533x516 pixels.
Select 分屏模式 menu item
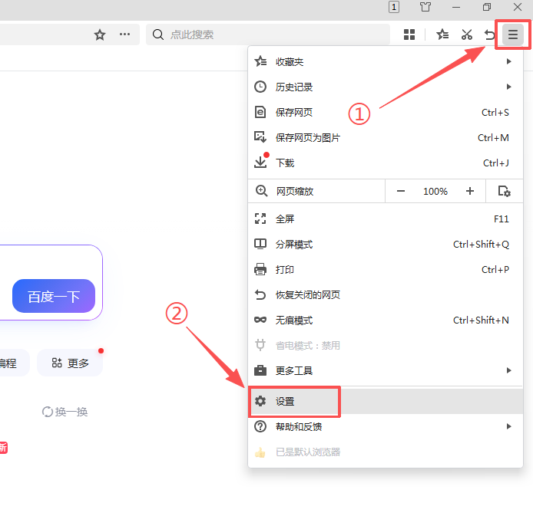point(385,245)
